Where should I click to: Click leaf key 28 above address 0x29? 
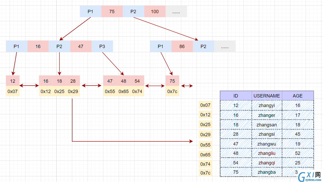73,81
